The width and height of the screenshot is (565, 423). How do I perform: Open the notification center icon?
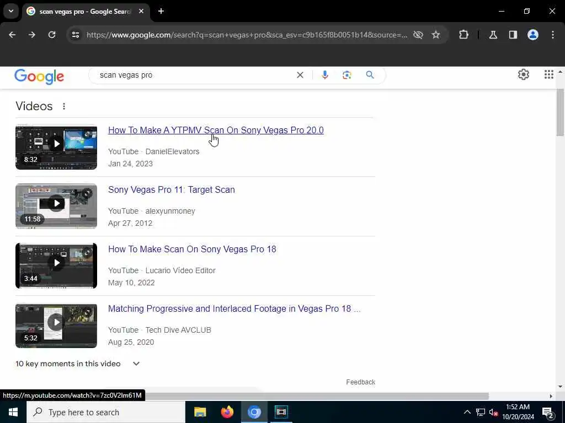click(x=548, y=413)
